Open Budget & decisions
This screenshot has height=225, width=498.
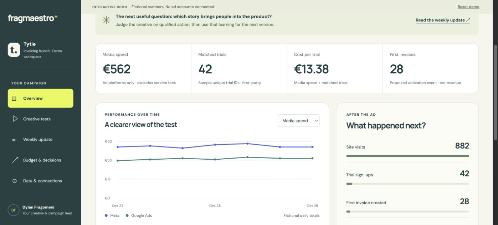click(x=41, y=160)
